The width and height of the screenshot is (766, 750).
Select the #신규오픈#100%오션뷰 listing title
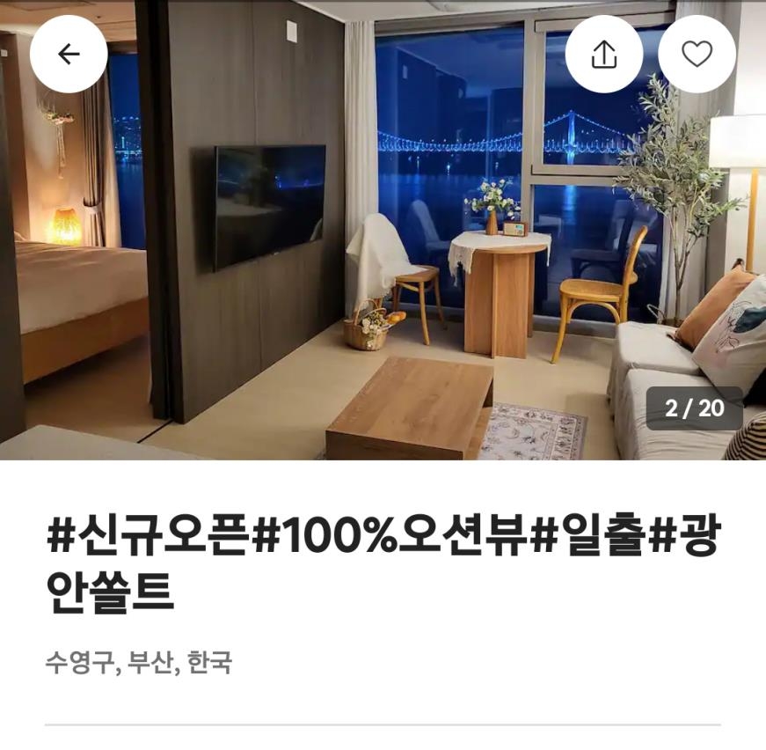coord(383,562)
